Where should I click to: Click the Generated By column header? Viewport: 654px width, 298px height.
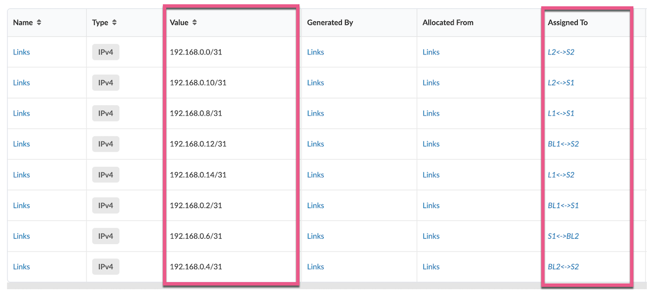pyautogui.click(x=330, y=23)
